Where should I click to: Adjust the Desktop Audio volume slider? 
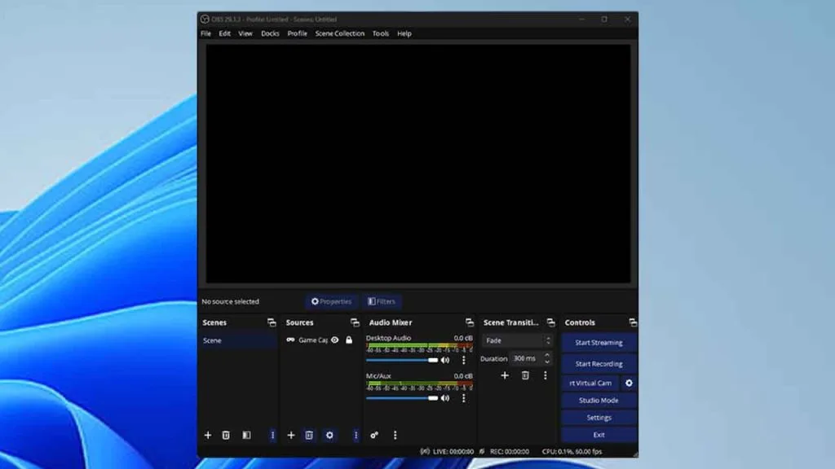point(402,360)
